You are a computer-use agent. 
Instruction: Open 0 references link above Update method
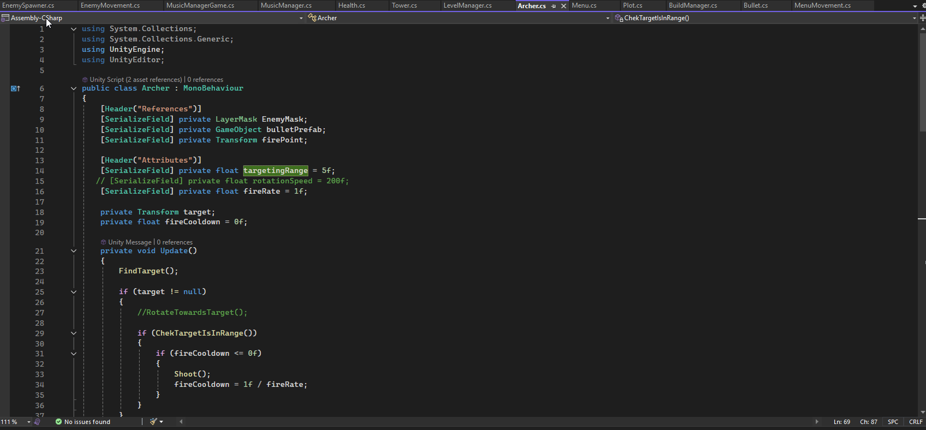[175, 242]
